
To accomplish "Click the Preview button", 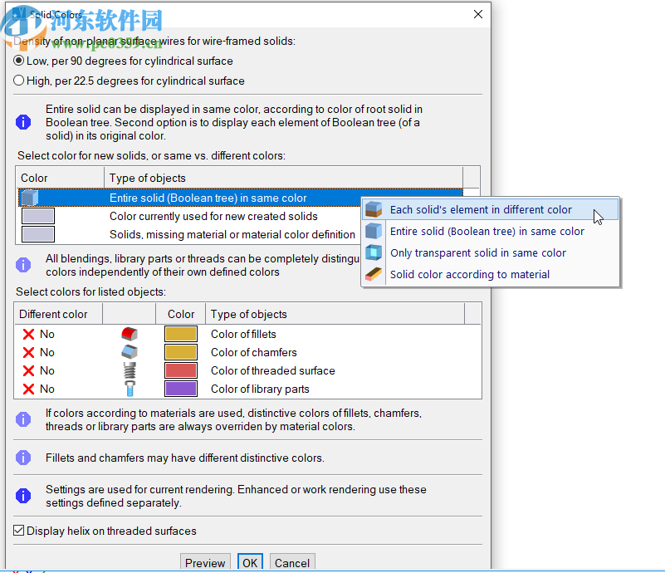I will pos(205,562).
